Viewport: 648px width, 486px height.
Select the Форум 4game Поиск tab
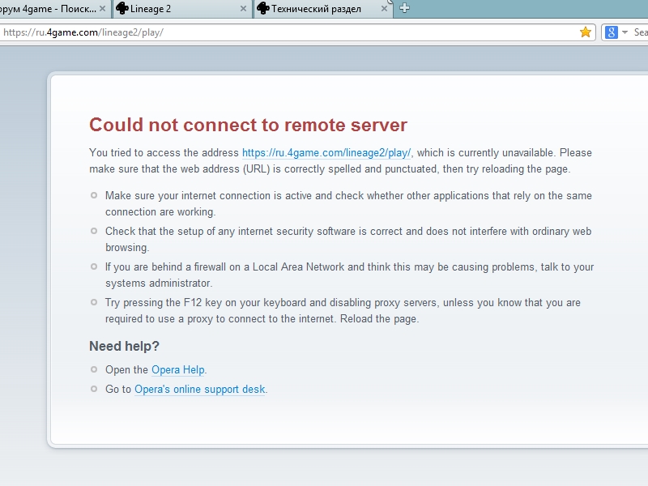pos(55,9)
